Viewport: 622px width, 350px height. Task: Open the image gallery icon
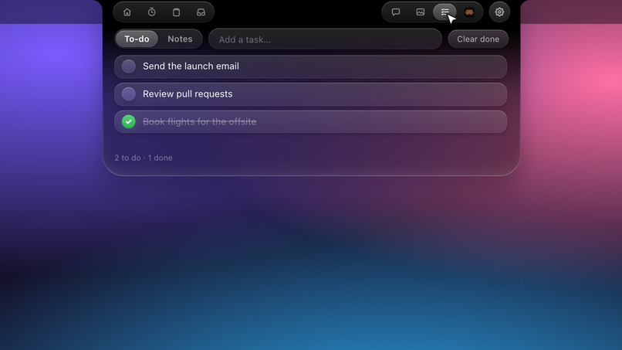(420, 12)
